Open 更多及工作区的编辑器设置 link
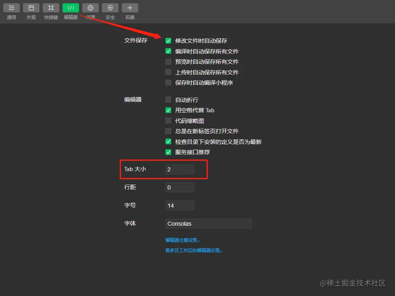This screenshot has width=395, height=296. tap(194, 250)
